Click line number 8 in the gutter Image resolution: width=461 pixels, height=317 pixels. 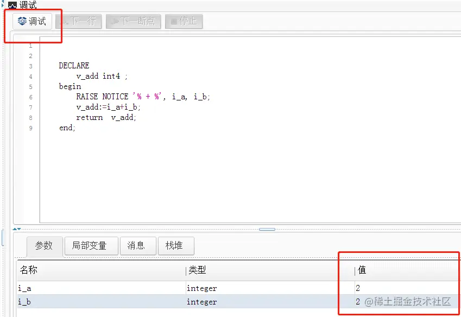[30, 118]
